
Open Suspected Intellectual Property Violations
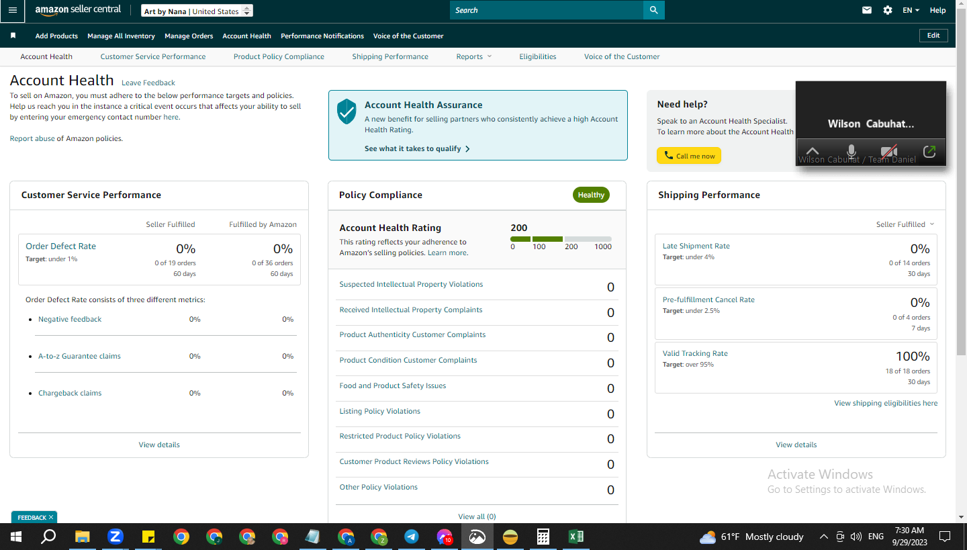pos(411,284)
